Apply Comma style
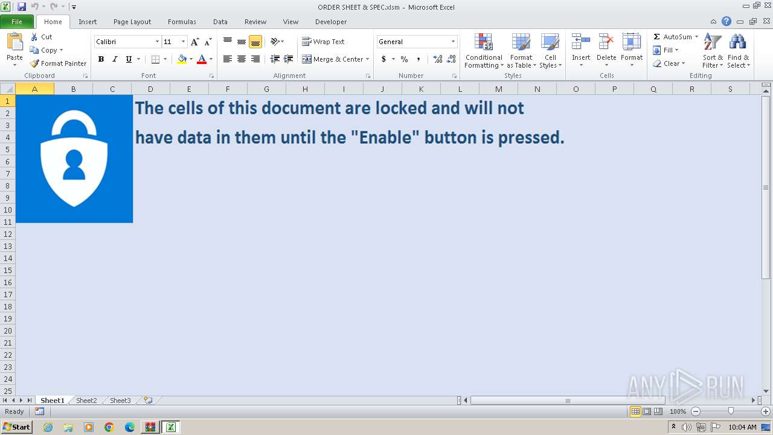Viewport: 773px width, 435px height. coord(419,59)
